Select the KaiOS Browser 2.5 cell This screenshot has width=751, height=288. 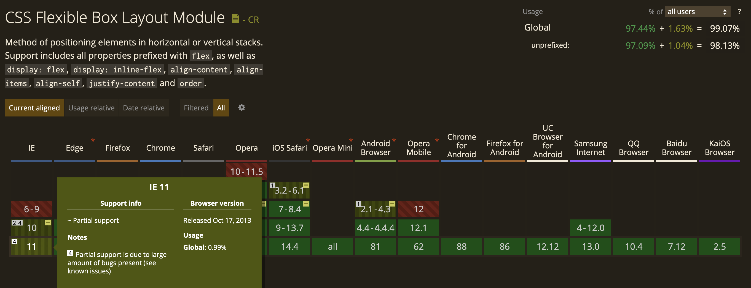(720, 247)
